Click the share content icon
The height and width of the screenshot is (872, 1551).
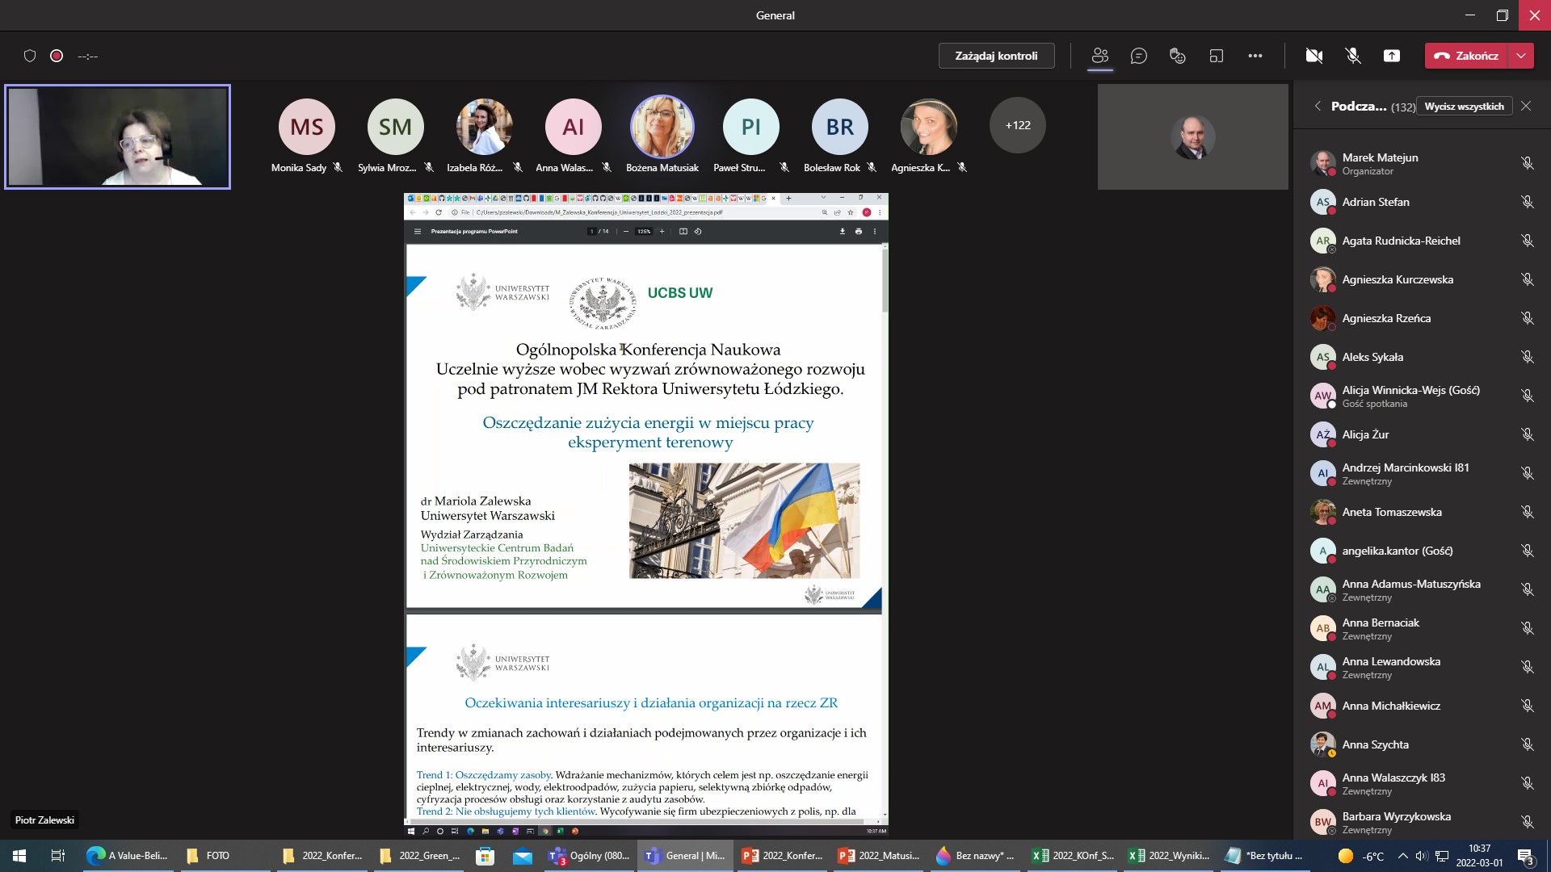(x=1391, y=56)
